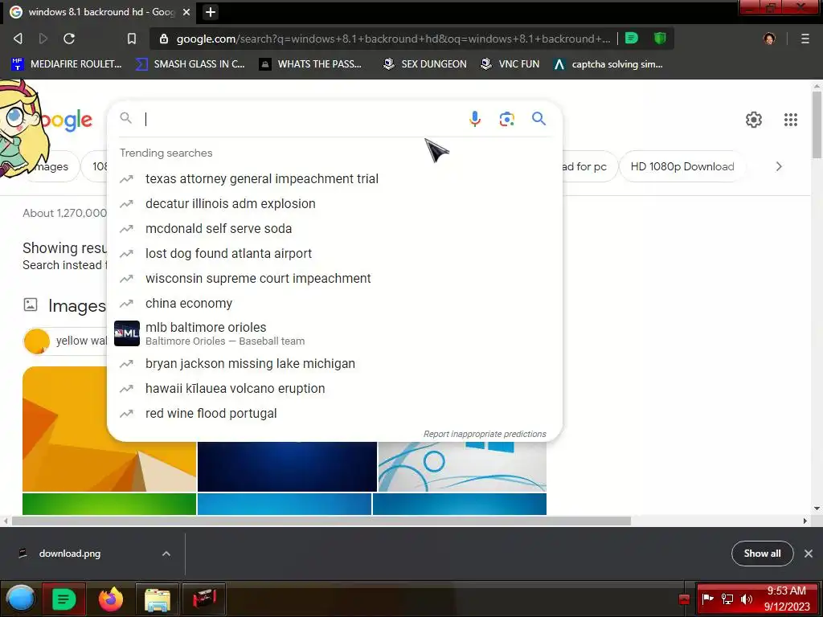Open Start orb on taskbar

coord(20,599)
